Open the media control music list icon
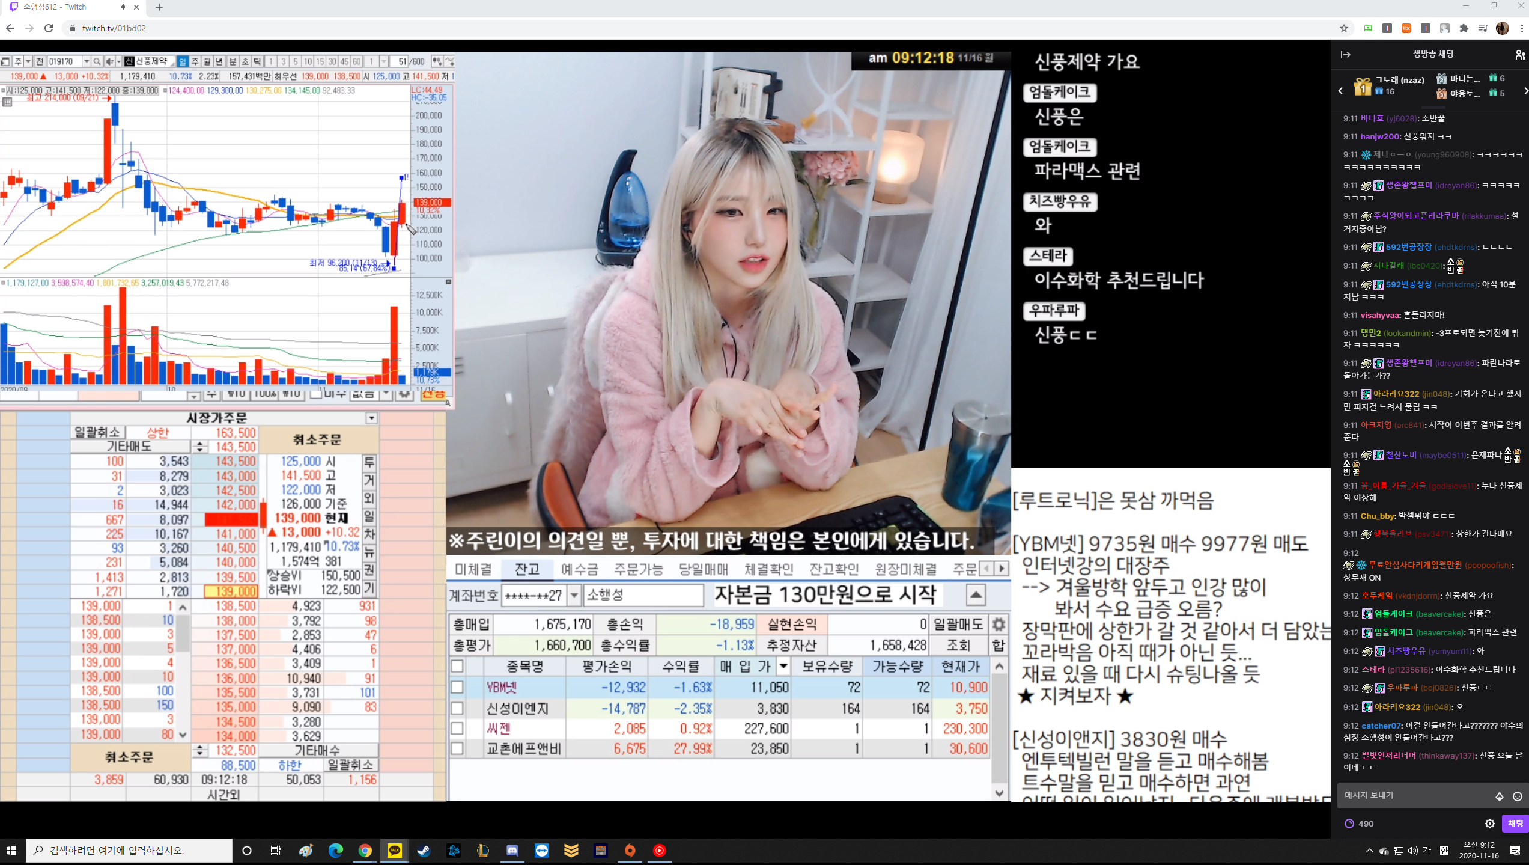This screenshot has width=1529, height=865. click(1483, 28)
